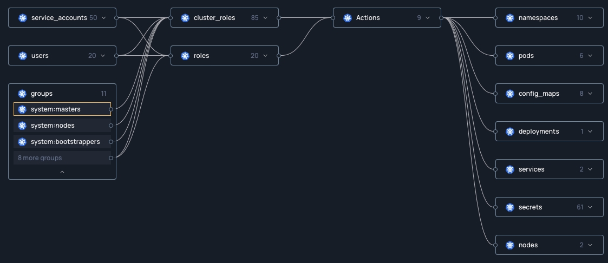
Task: Click the Kubernetes icon on namespaces node
Action: (x=509, y=18)
